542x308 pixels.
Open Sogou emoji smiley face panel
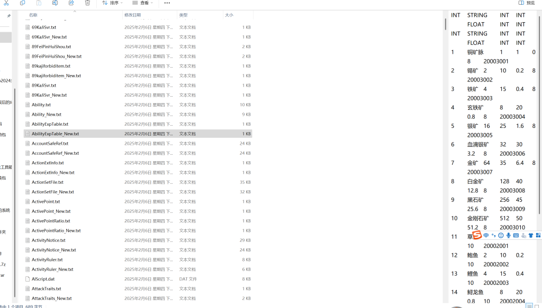click(501, 235)
